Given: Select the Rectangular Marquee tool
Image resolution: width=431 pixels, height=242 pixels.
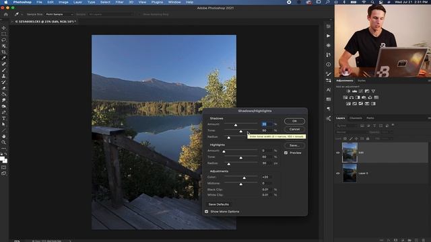Looking at the screenshot, I should pyautogui.click(x=3, y=34).
